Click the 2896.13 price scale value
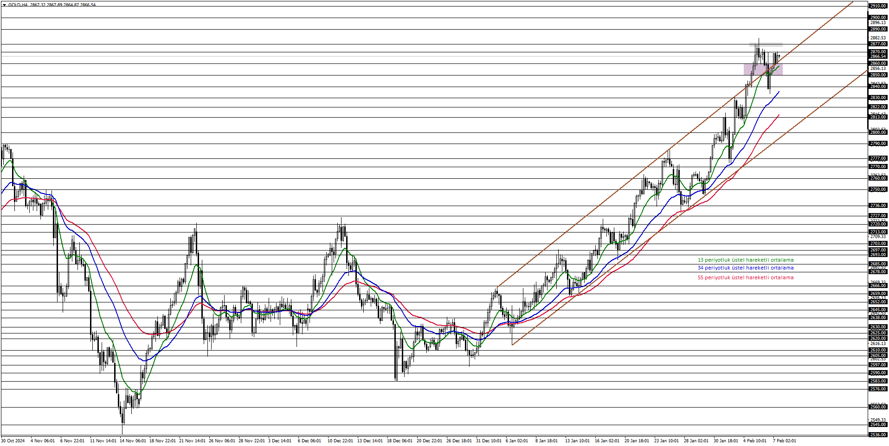The height and width of the screenshot is (446, 889). point(878,23)
